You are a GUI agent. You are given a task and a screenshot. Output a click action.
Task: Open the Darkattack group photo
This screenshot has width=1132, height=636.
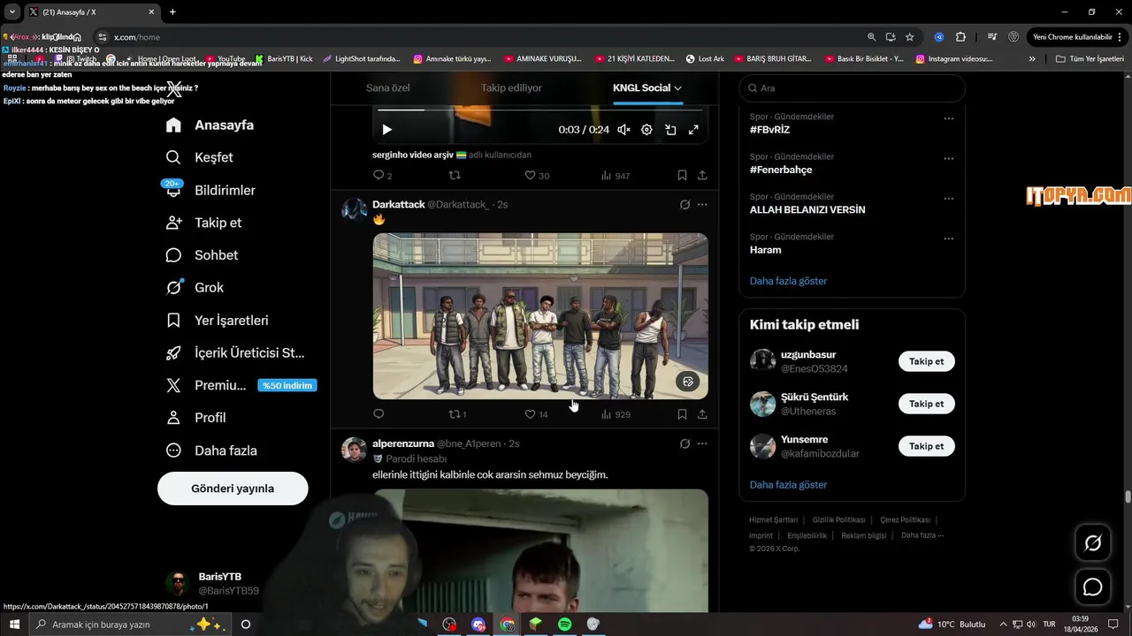540,316
